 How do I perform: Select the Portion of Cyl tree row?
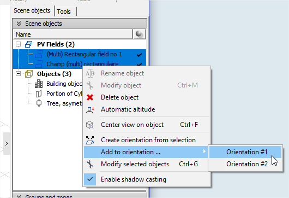tap(64, 94)
